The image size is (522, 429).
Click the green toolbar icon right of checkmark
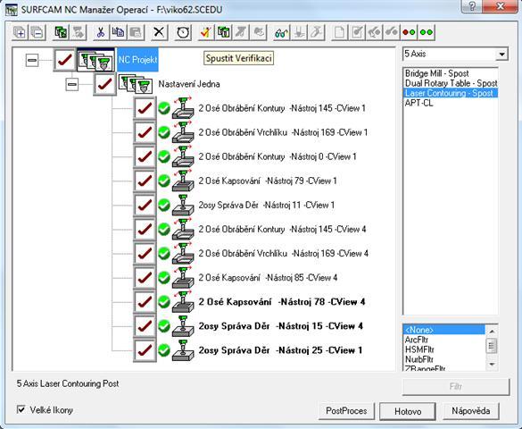point(223,32)
